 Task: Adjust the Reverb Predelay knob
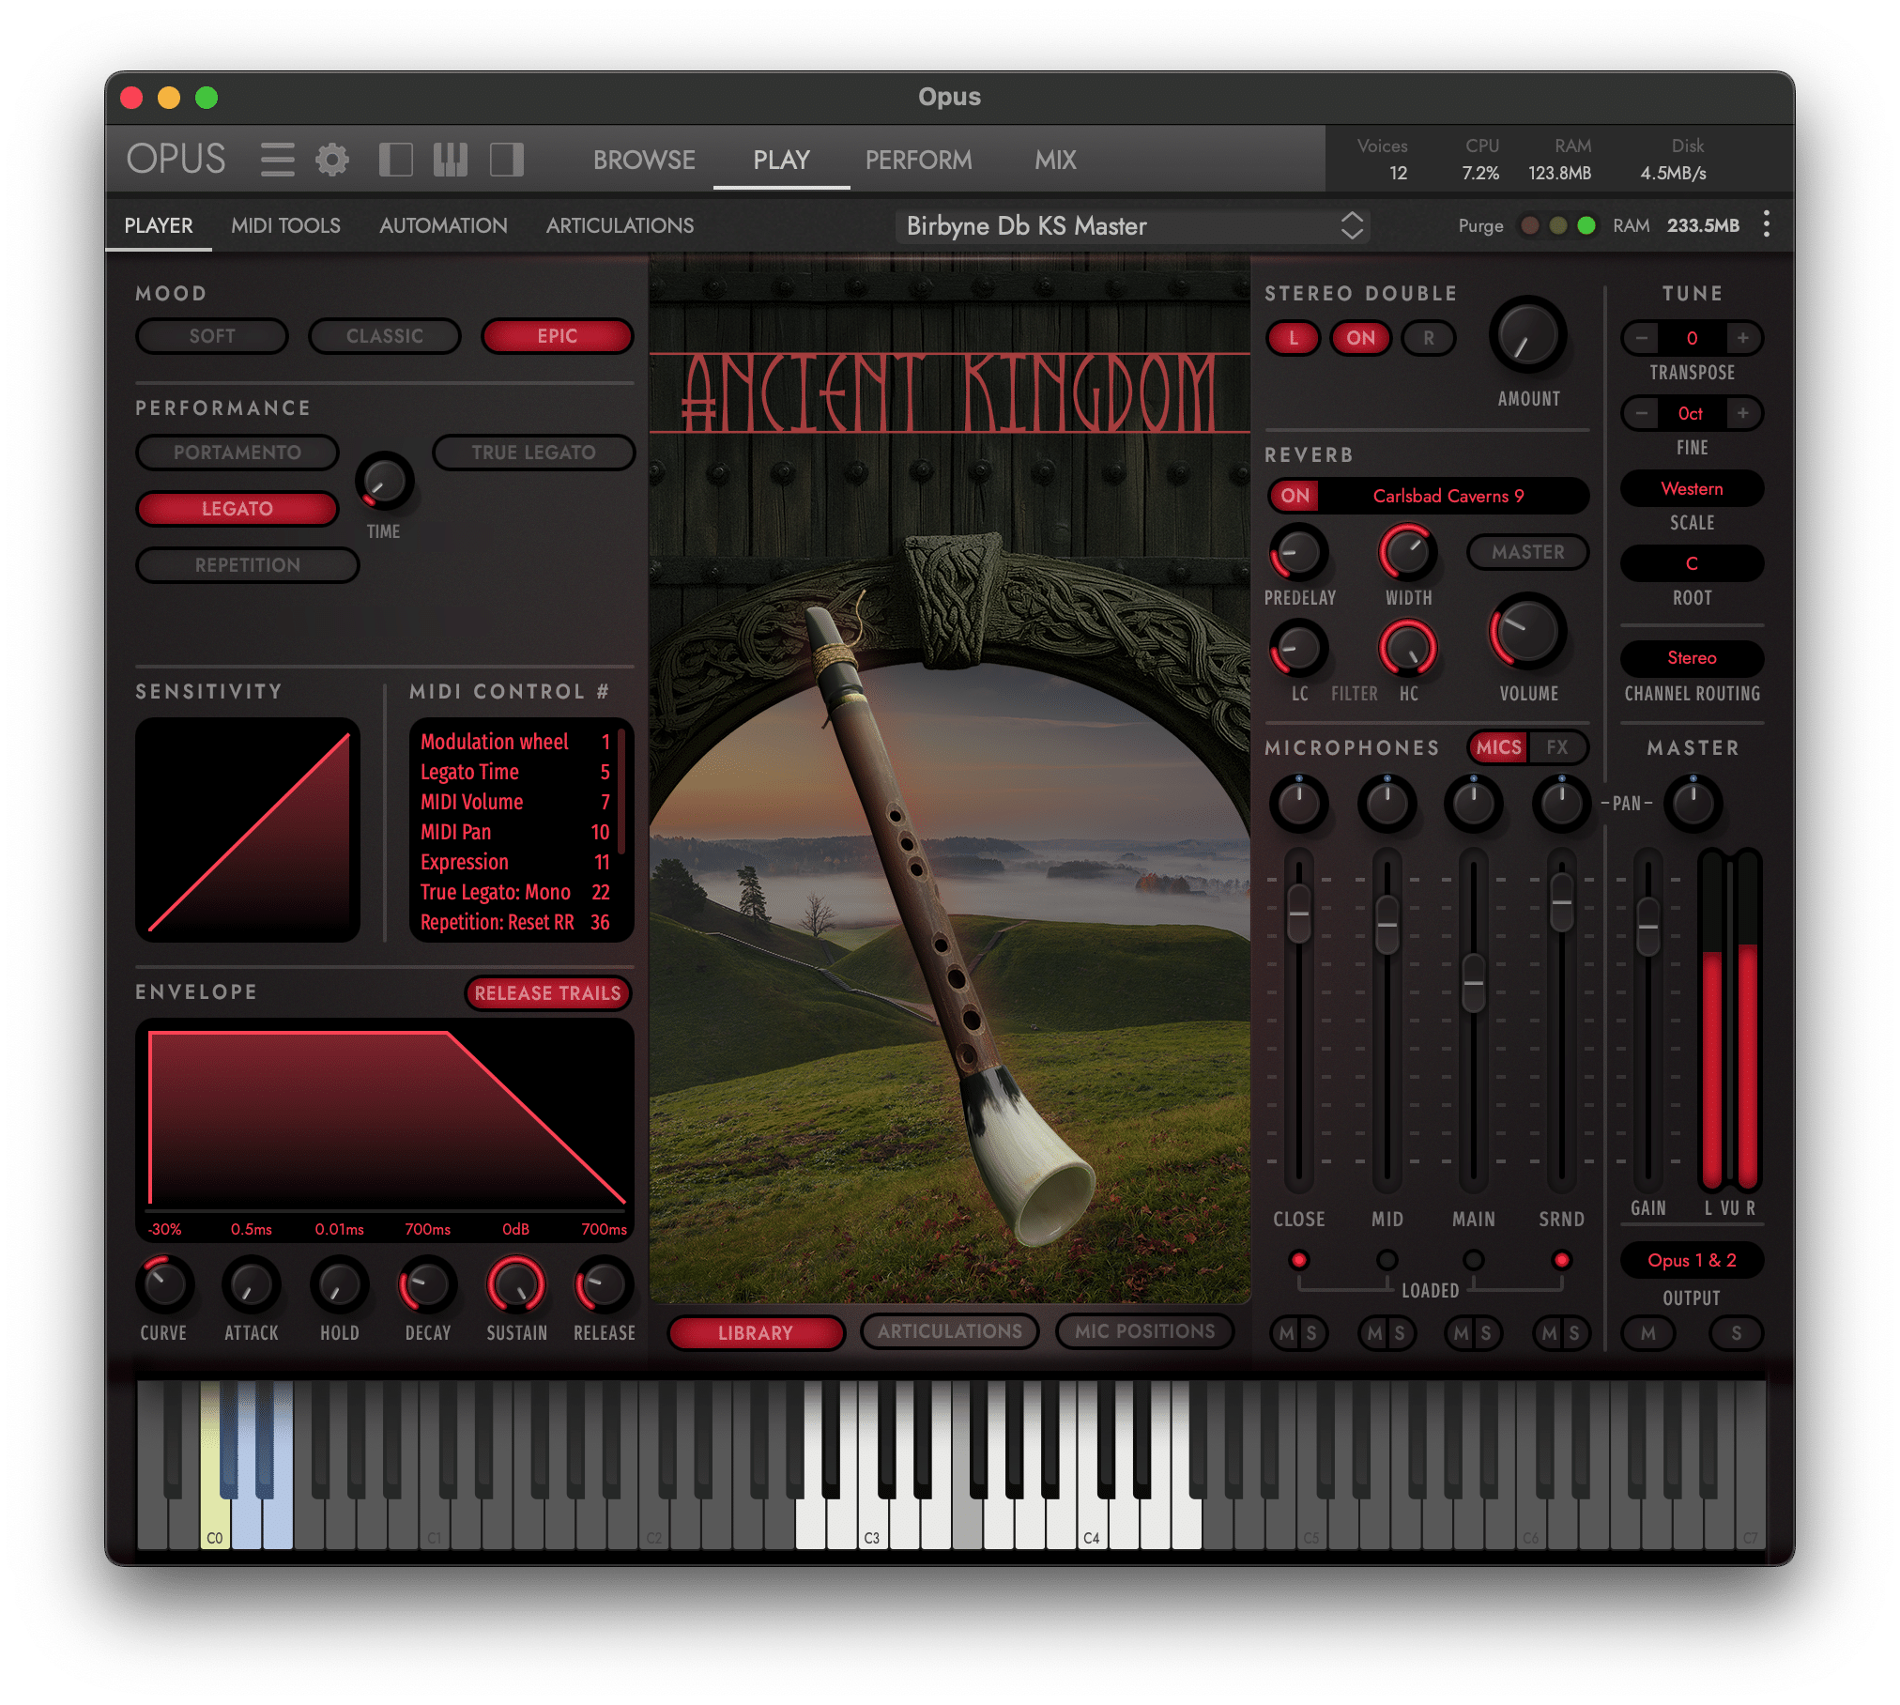(1299, 552)
